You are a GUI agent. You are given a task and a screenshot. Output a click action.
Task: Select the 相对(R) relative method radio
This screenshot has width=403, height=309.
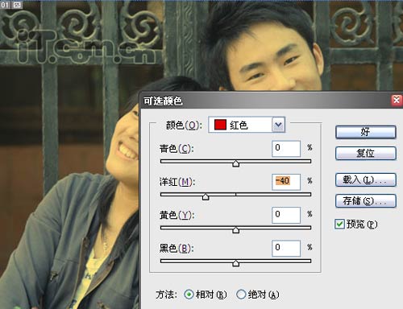pos(189,295)
